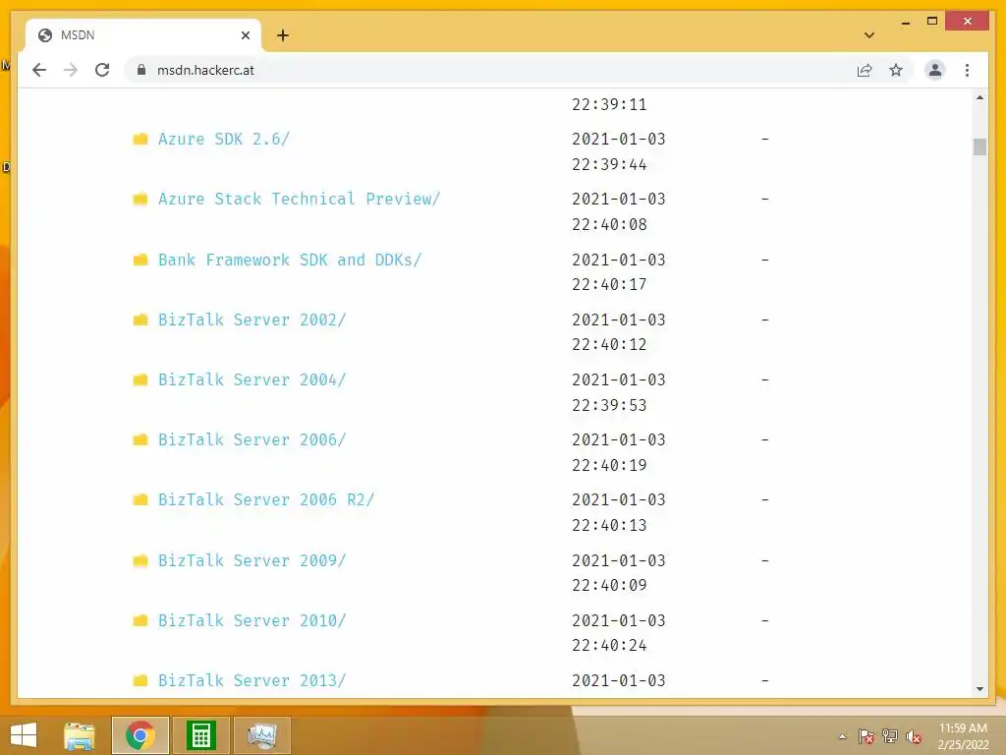The height and width of the screenshot is (755, 1006).
Task: Click timestamp 22:40:12 of BizTalk 2002 row
Action: 609,345
